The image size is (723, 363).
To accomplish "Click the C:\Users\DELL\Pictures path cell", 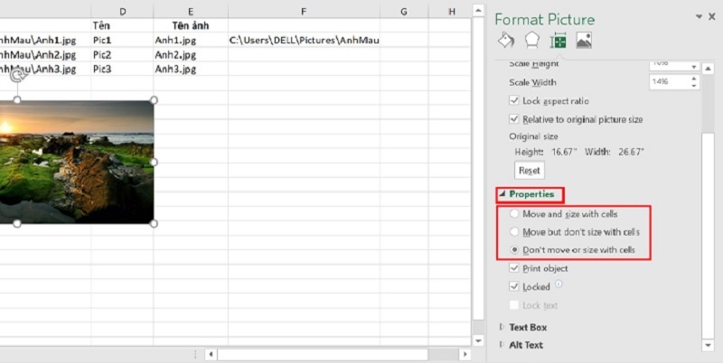I will coord(304,40).
